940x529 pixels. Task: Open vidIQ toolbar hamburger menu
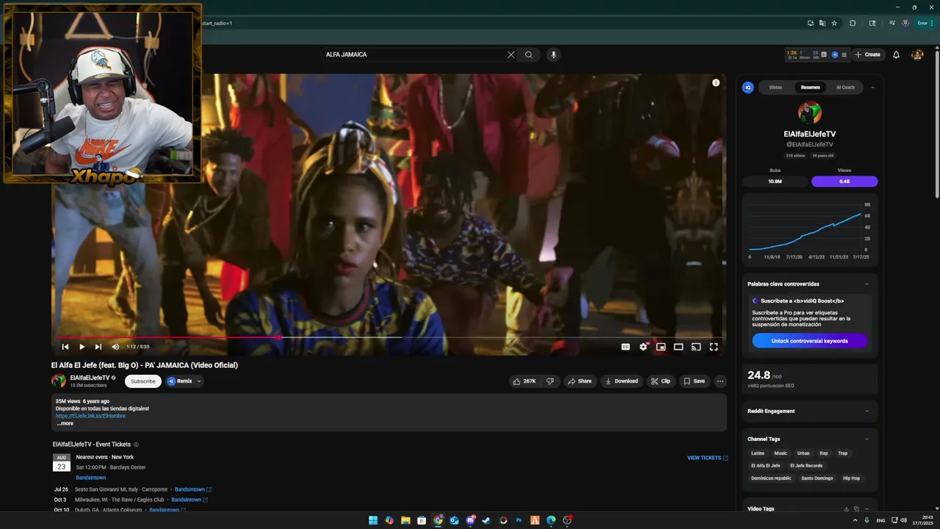pos(844,54)
